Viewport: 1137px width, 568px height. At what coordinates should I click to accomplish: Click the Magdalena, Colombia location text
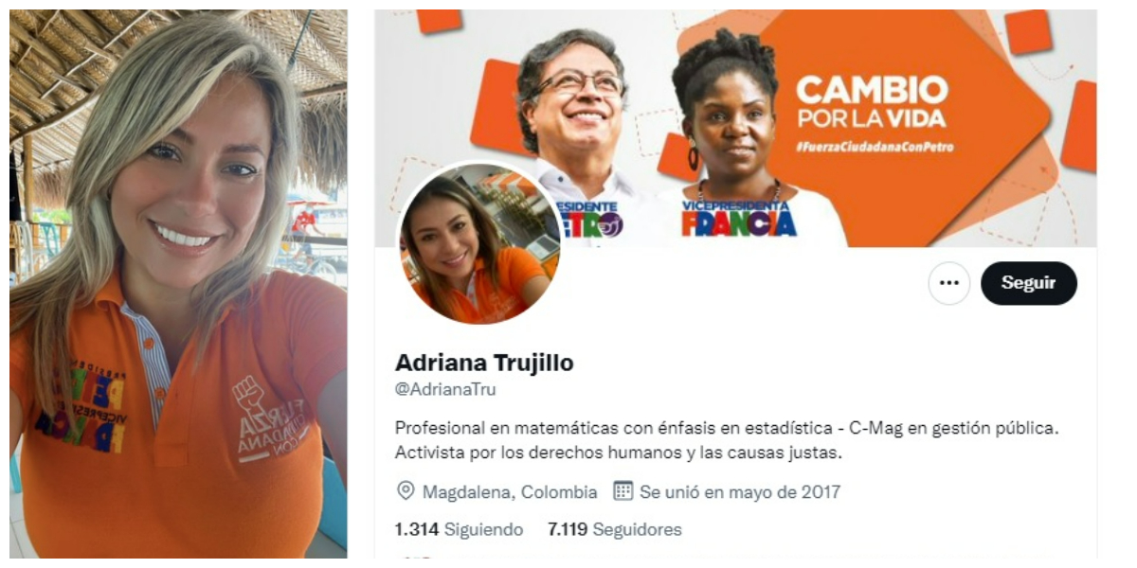pyautogui.click(x=510, y=491)
